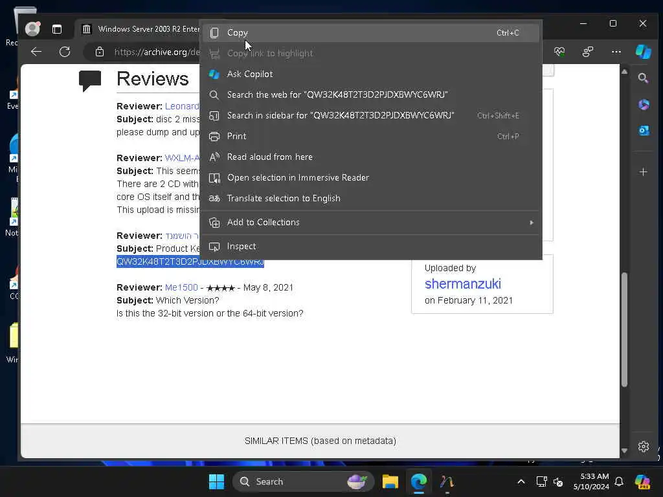Click the Edge back arrow
Screen dimensions: 663x497
[36, 52]
